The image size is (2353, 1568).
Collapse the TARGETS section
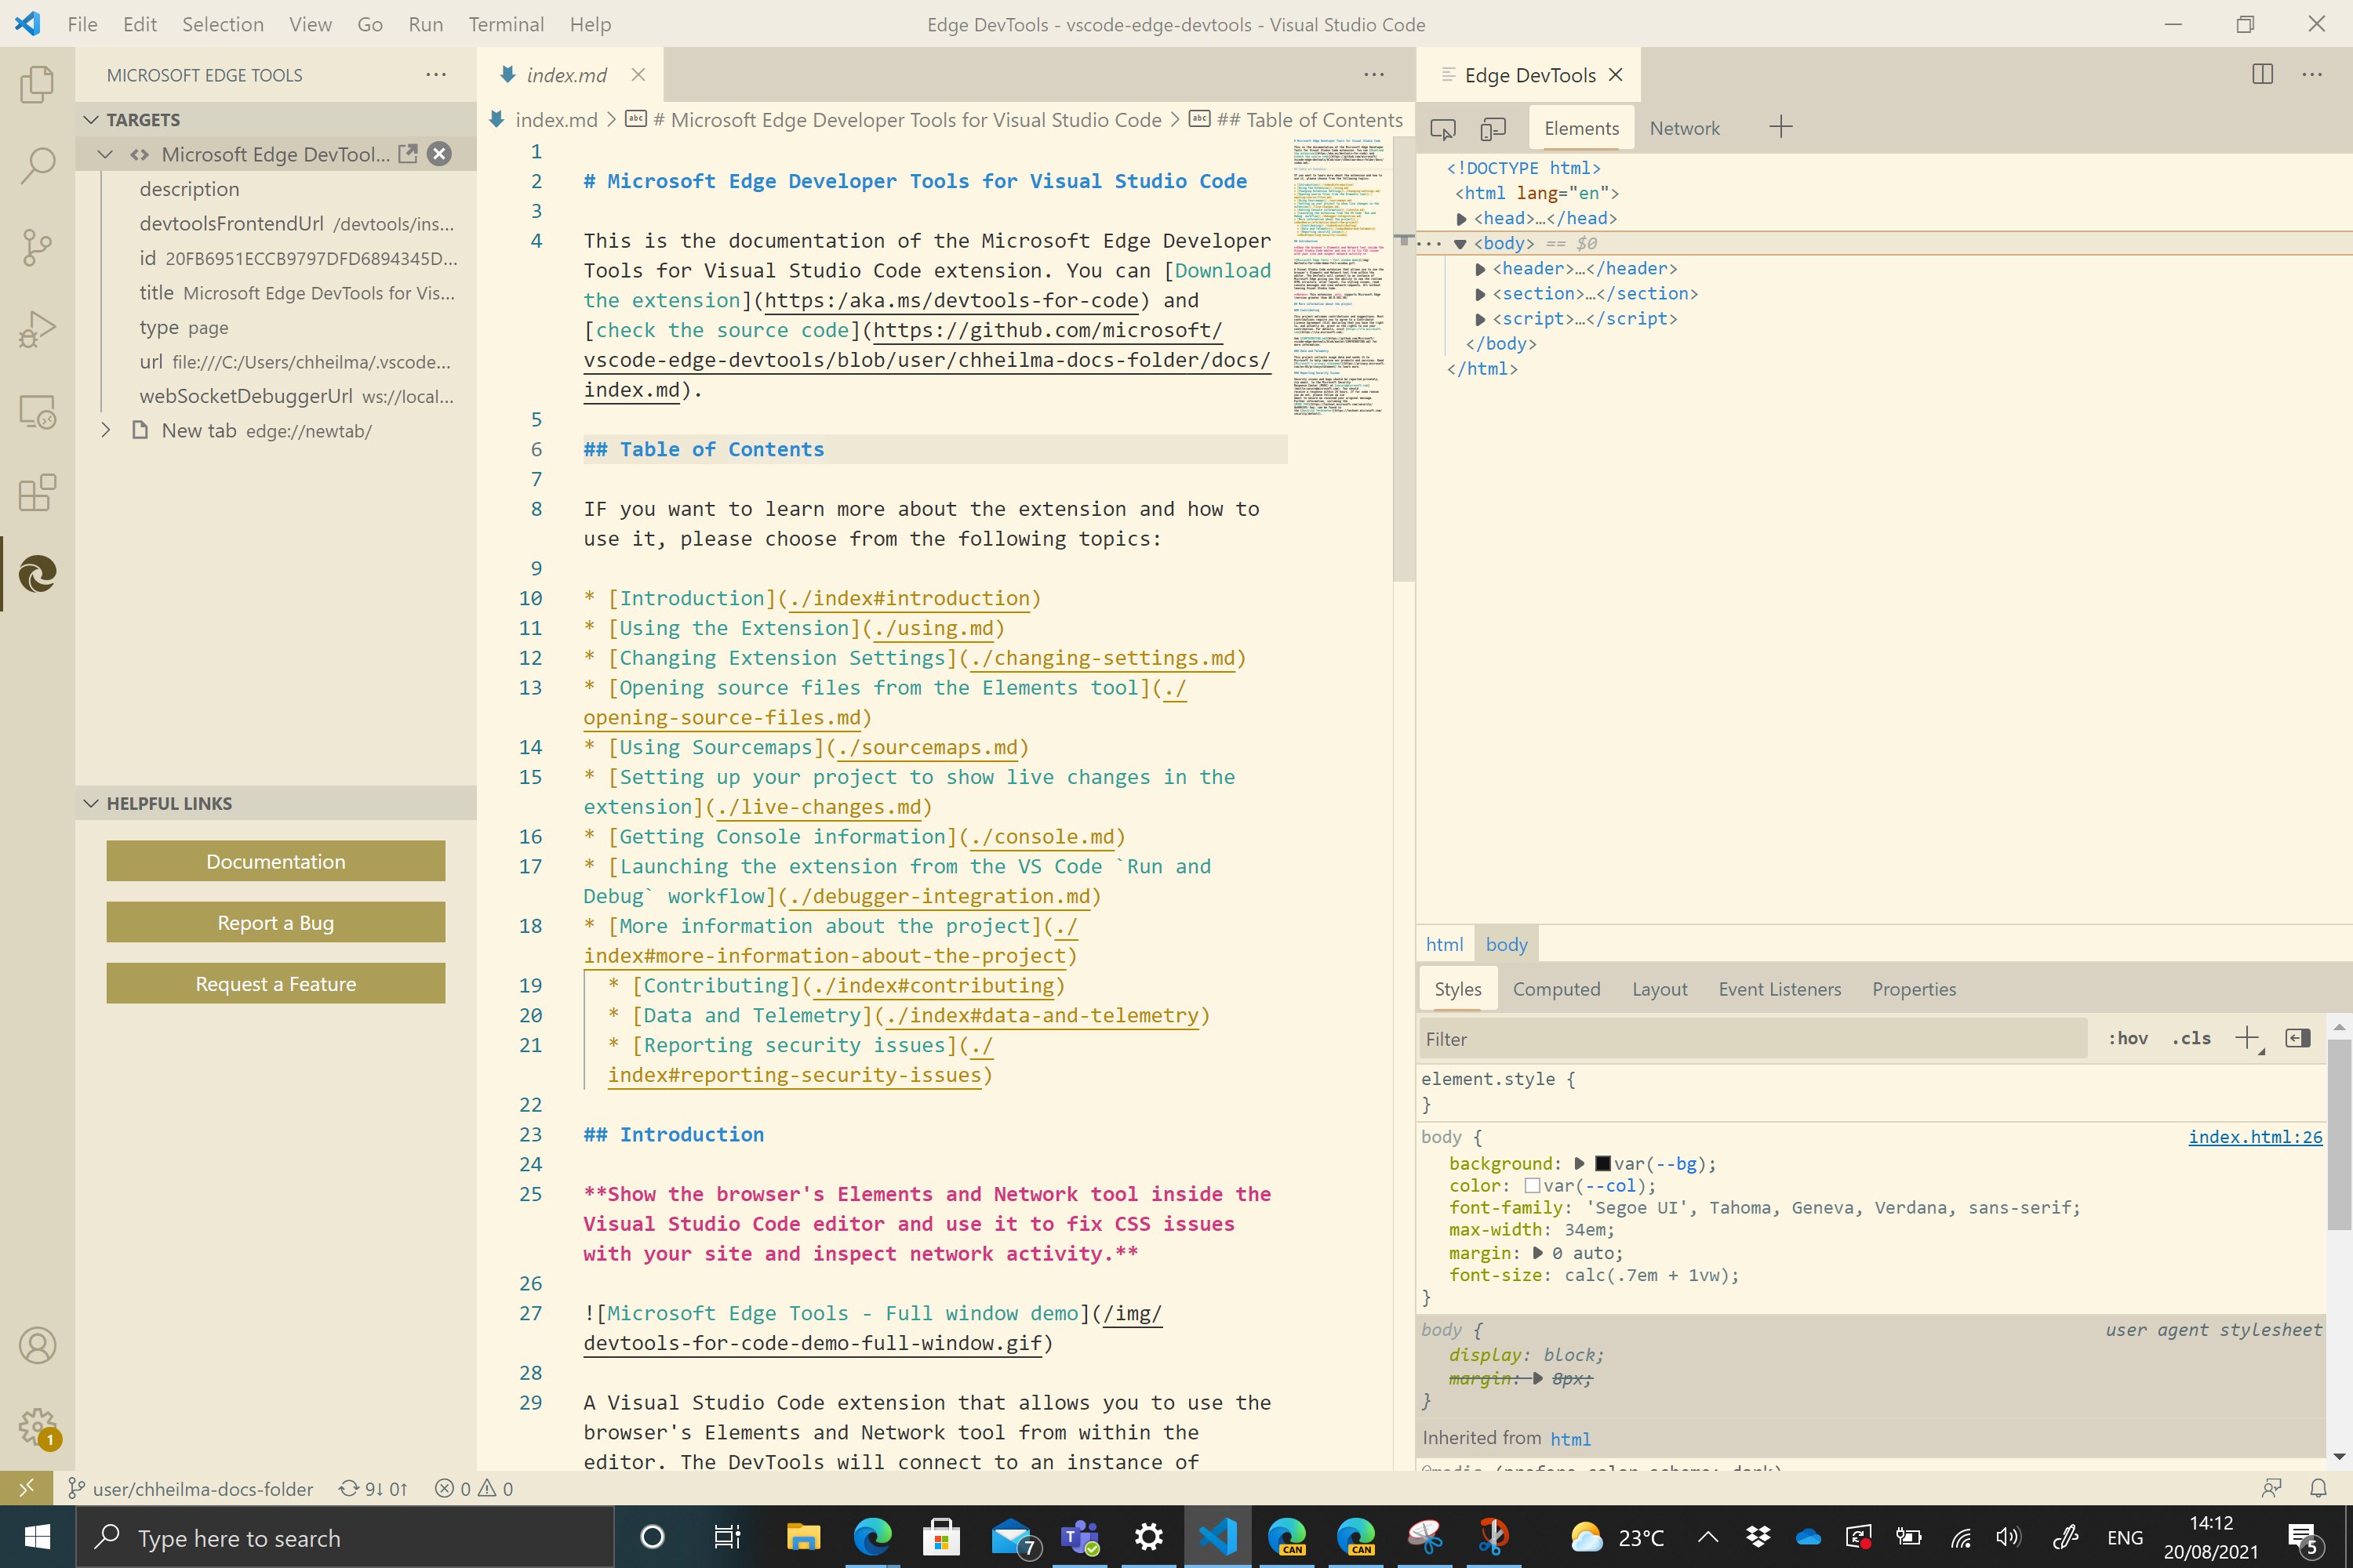coord(91,120)
